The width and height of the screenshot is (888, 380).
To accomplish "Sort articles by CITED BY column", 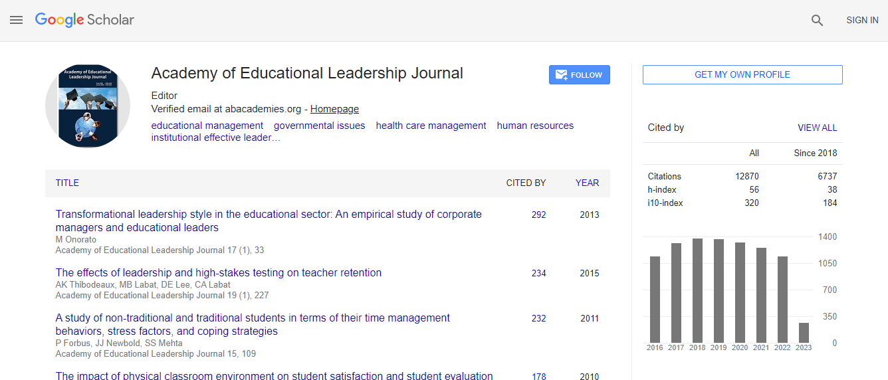I will pos(526,183).
